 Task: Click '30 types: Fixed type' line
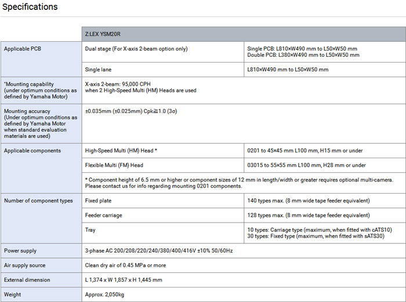point(316,236)
